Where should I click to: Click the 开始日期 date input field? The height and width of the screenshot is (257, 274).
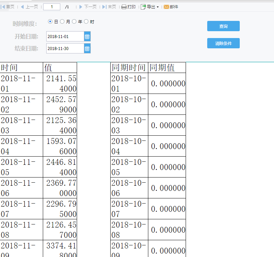[x=65, y=36]
